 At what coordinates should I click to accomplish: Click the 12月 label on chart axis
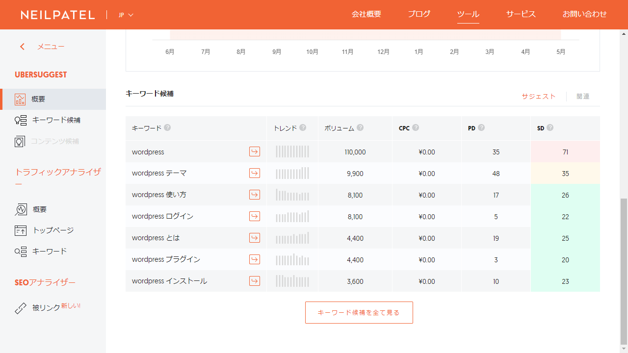tap(384, 51)
